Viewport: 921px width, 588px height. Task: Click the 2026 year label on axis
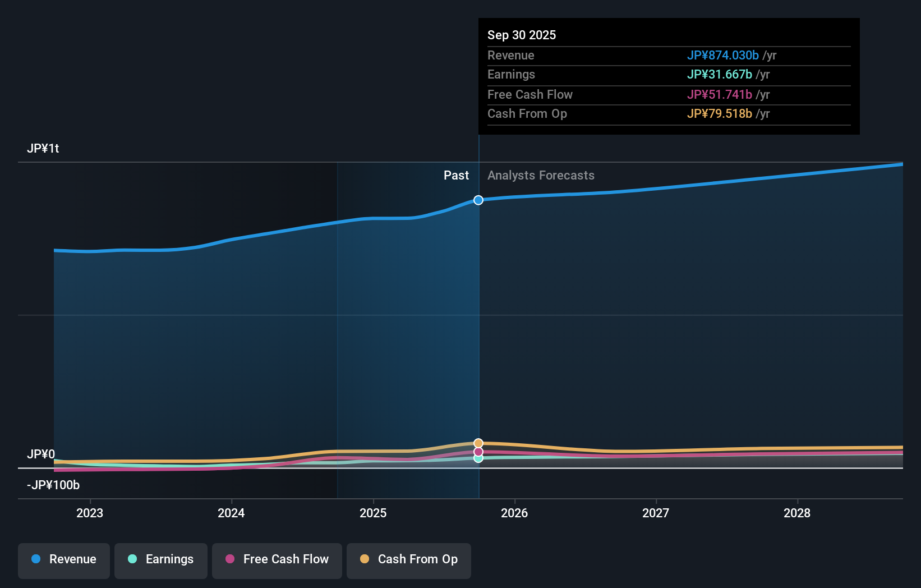[x=514, y=513]
